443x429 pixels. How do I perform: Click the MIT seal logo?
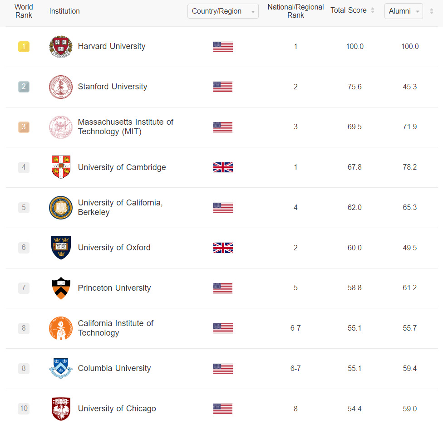pyautogui.click(x=60, y=127)
